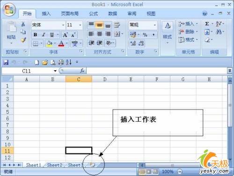Image resolution: width=234 pixels, height=176 pixels.
Task: Select the Sheet1 worksheet tab
Action: (33, 165)
